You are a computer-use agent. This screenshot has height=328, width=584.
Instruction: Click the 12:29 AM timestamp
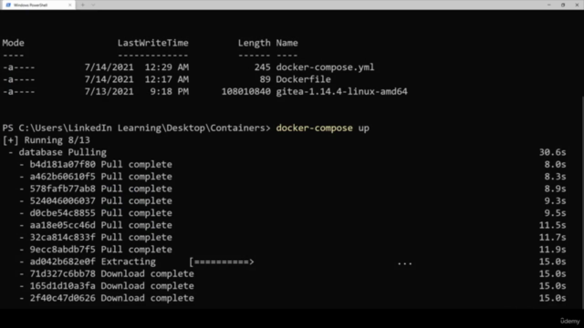click(166, 67)
